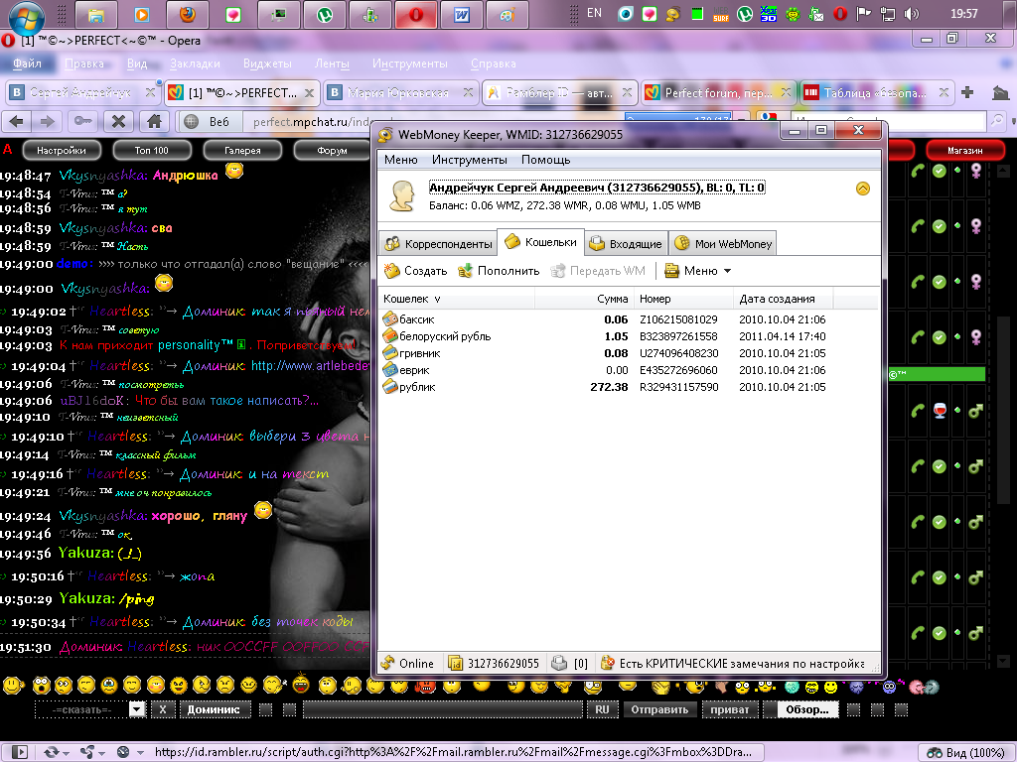Click Отправить to send message
Viewport: 1017px width, 762px height.
coord(659,710)
